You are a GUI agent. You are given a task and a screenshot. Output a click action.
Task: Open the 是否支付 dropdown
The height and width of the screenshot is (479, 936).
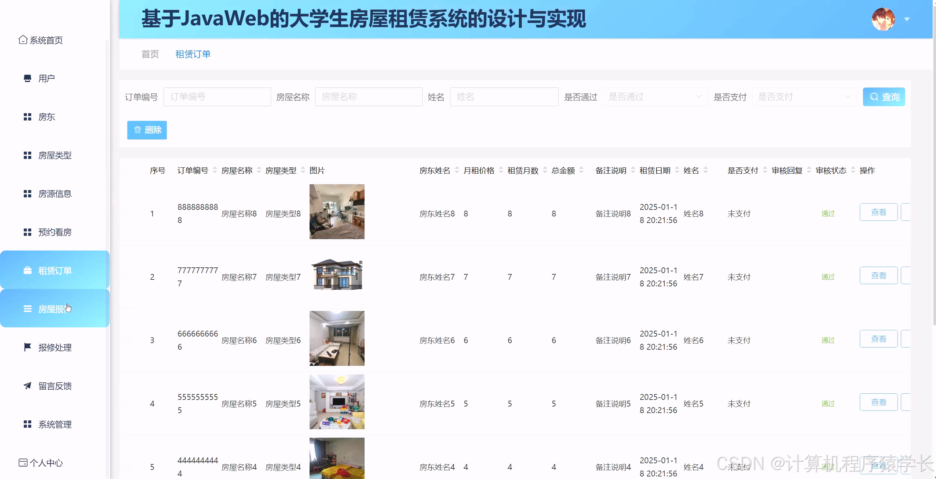coord(805,97)
